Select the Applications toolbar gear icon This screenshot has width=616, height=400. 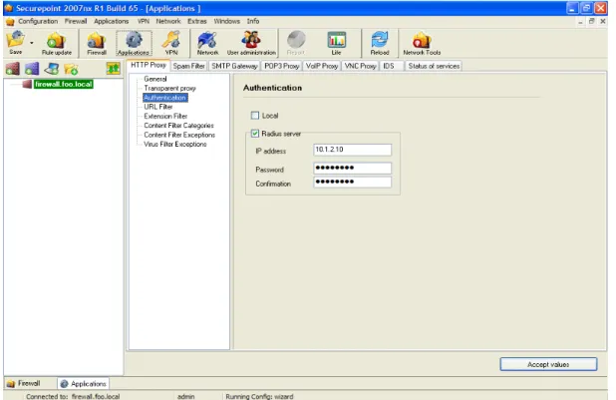pyautogui.click(x=134, y=43)
